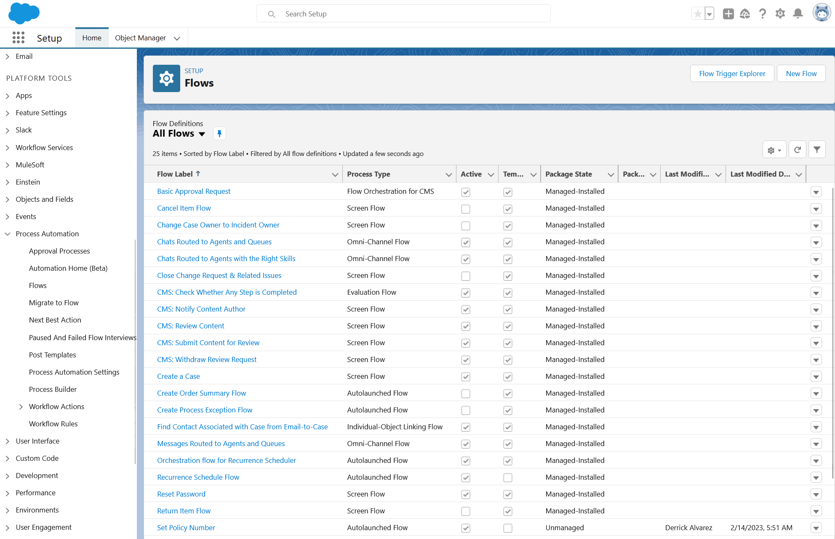Click the Search Setup input field

point(403,14)
